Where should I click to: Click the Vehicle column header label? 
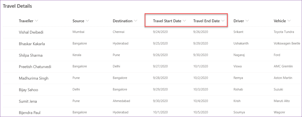coord(280,21)
